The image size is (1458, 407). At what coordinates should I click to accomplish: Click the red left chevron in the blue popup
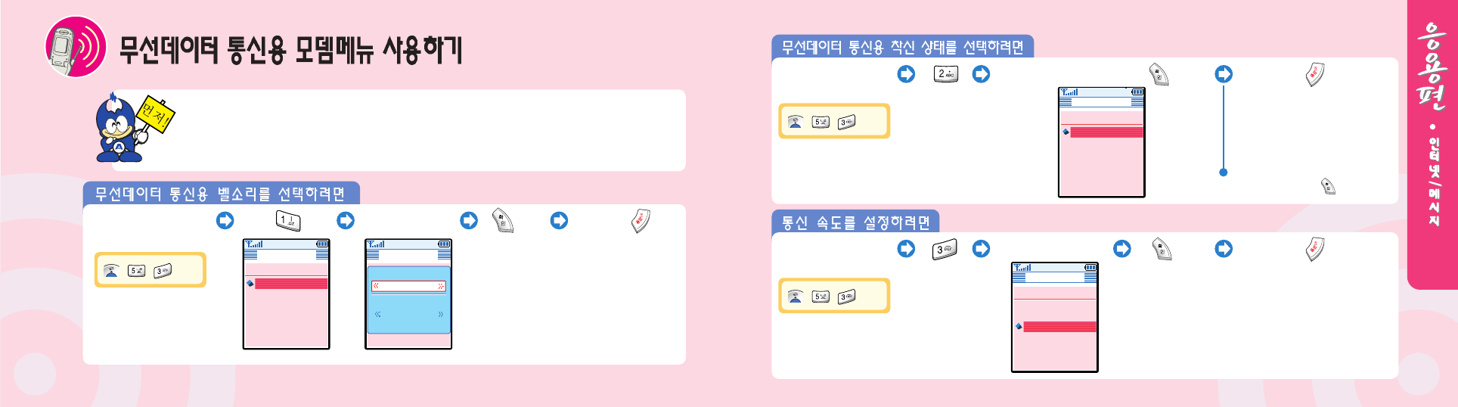pyautogui.click(x=376, y=287)
